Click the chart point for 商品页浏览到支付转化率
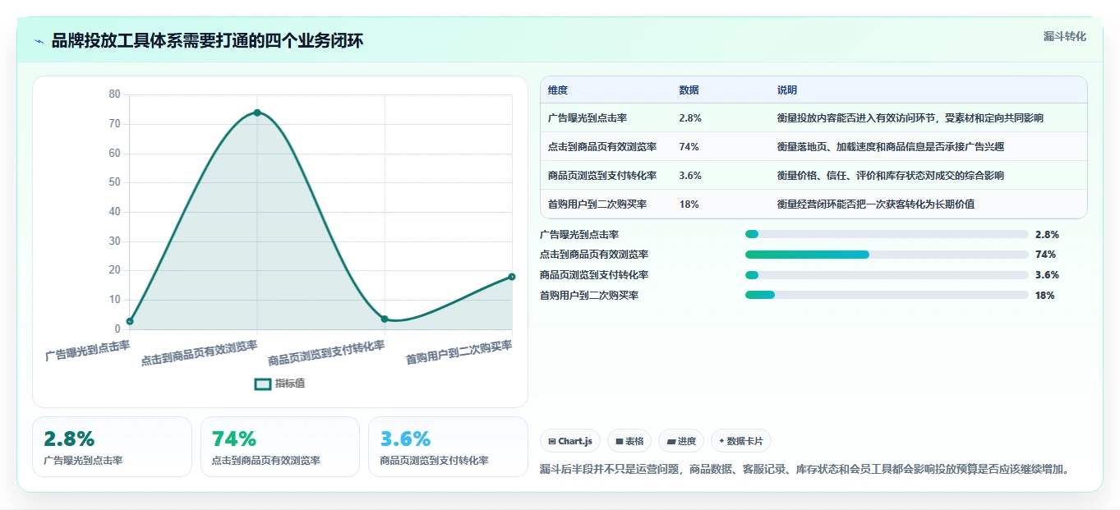 [x=385, y=319]
